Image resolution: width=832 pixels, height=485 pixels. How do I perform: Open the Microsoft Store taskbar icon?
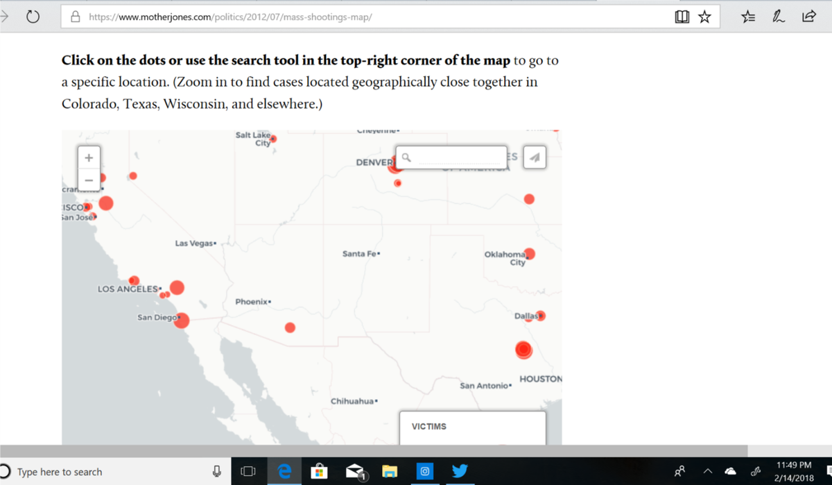coord(319,472)
